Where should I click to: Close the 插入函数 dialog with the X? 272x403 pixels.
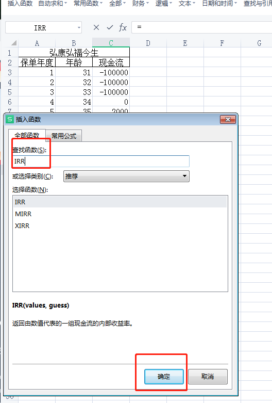[228, 119]
